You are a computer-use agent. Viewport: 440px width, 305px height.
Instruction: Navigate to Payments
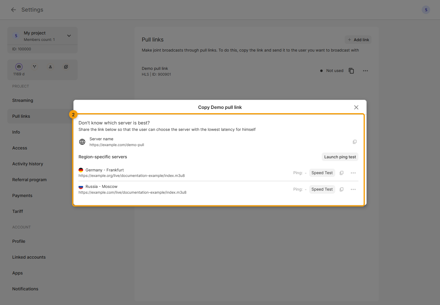pos(22,196)
